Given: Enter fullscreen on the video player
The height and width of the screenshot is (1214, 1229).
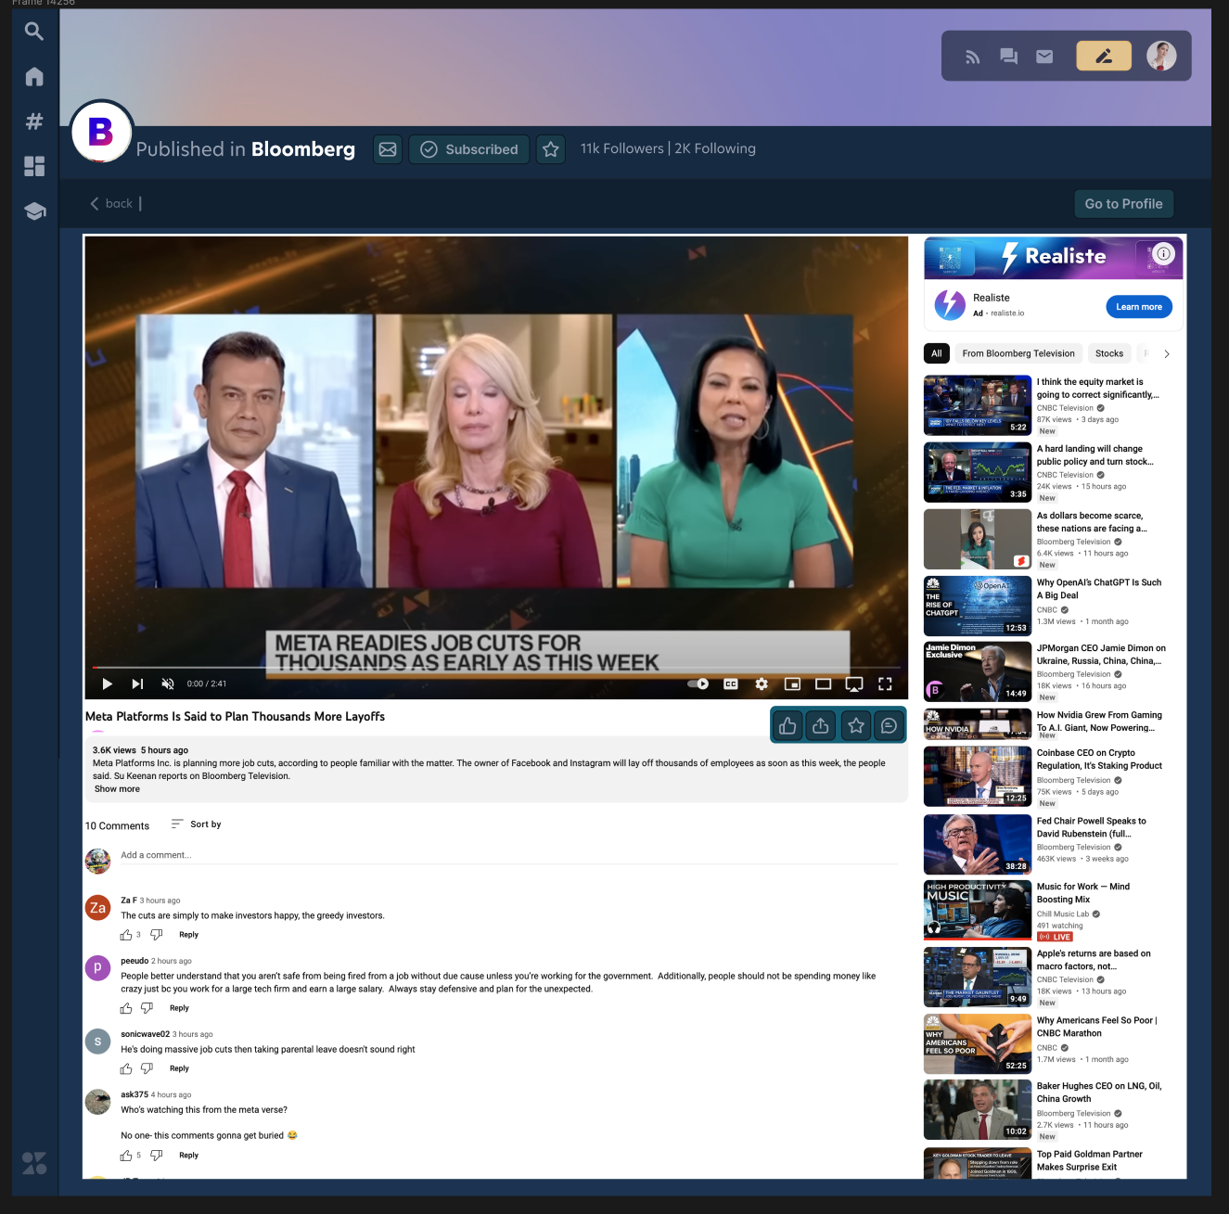Looking at the screenshot, I should (x=885, y=684).
